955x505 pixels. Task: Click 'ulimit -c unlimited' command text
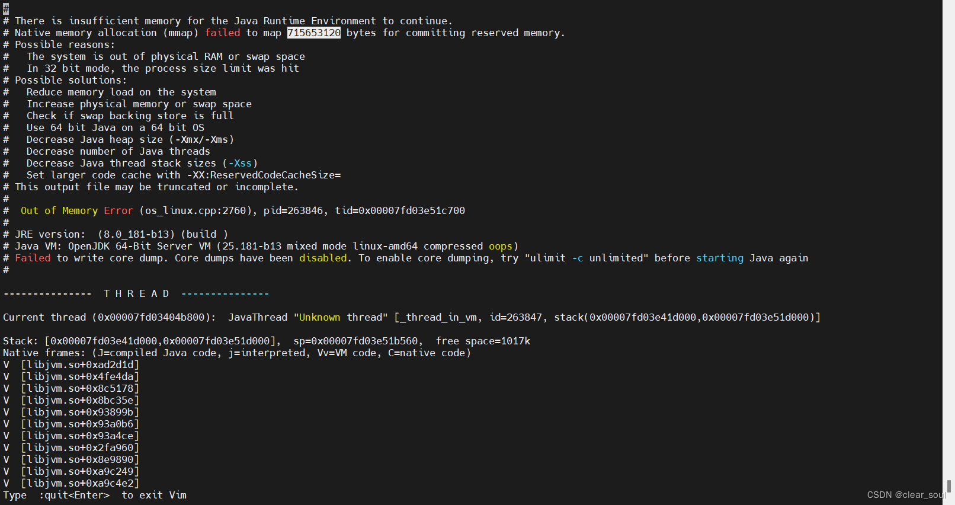pos(587,258)
